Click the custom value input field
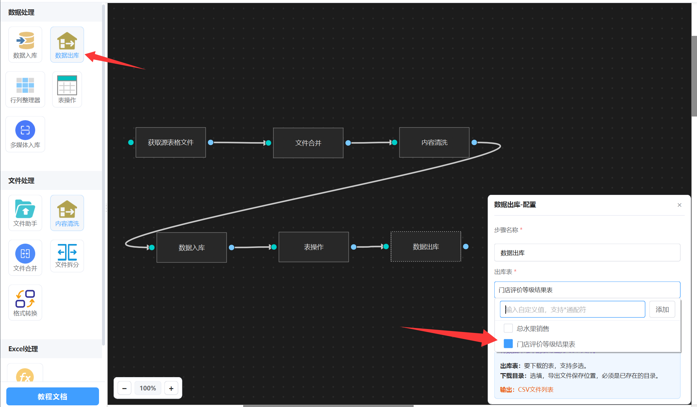Screen dimensions: 697x407 (572, 309)
